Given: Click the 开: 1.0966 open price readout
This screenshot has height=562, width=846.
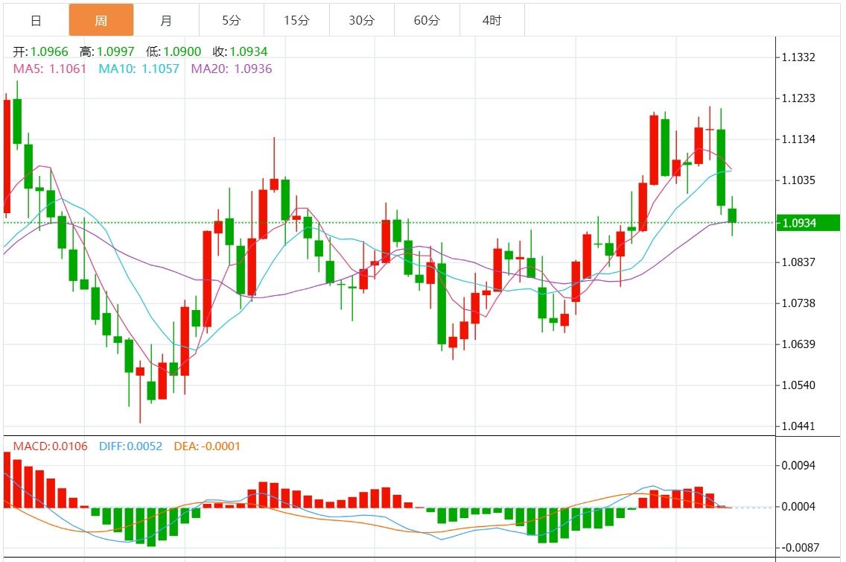Looking at the screenshot, I should point(41,52).
